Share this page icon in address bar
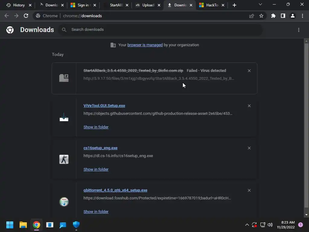Viewport: 309px width, 232px height. coord(252,16)
